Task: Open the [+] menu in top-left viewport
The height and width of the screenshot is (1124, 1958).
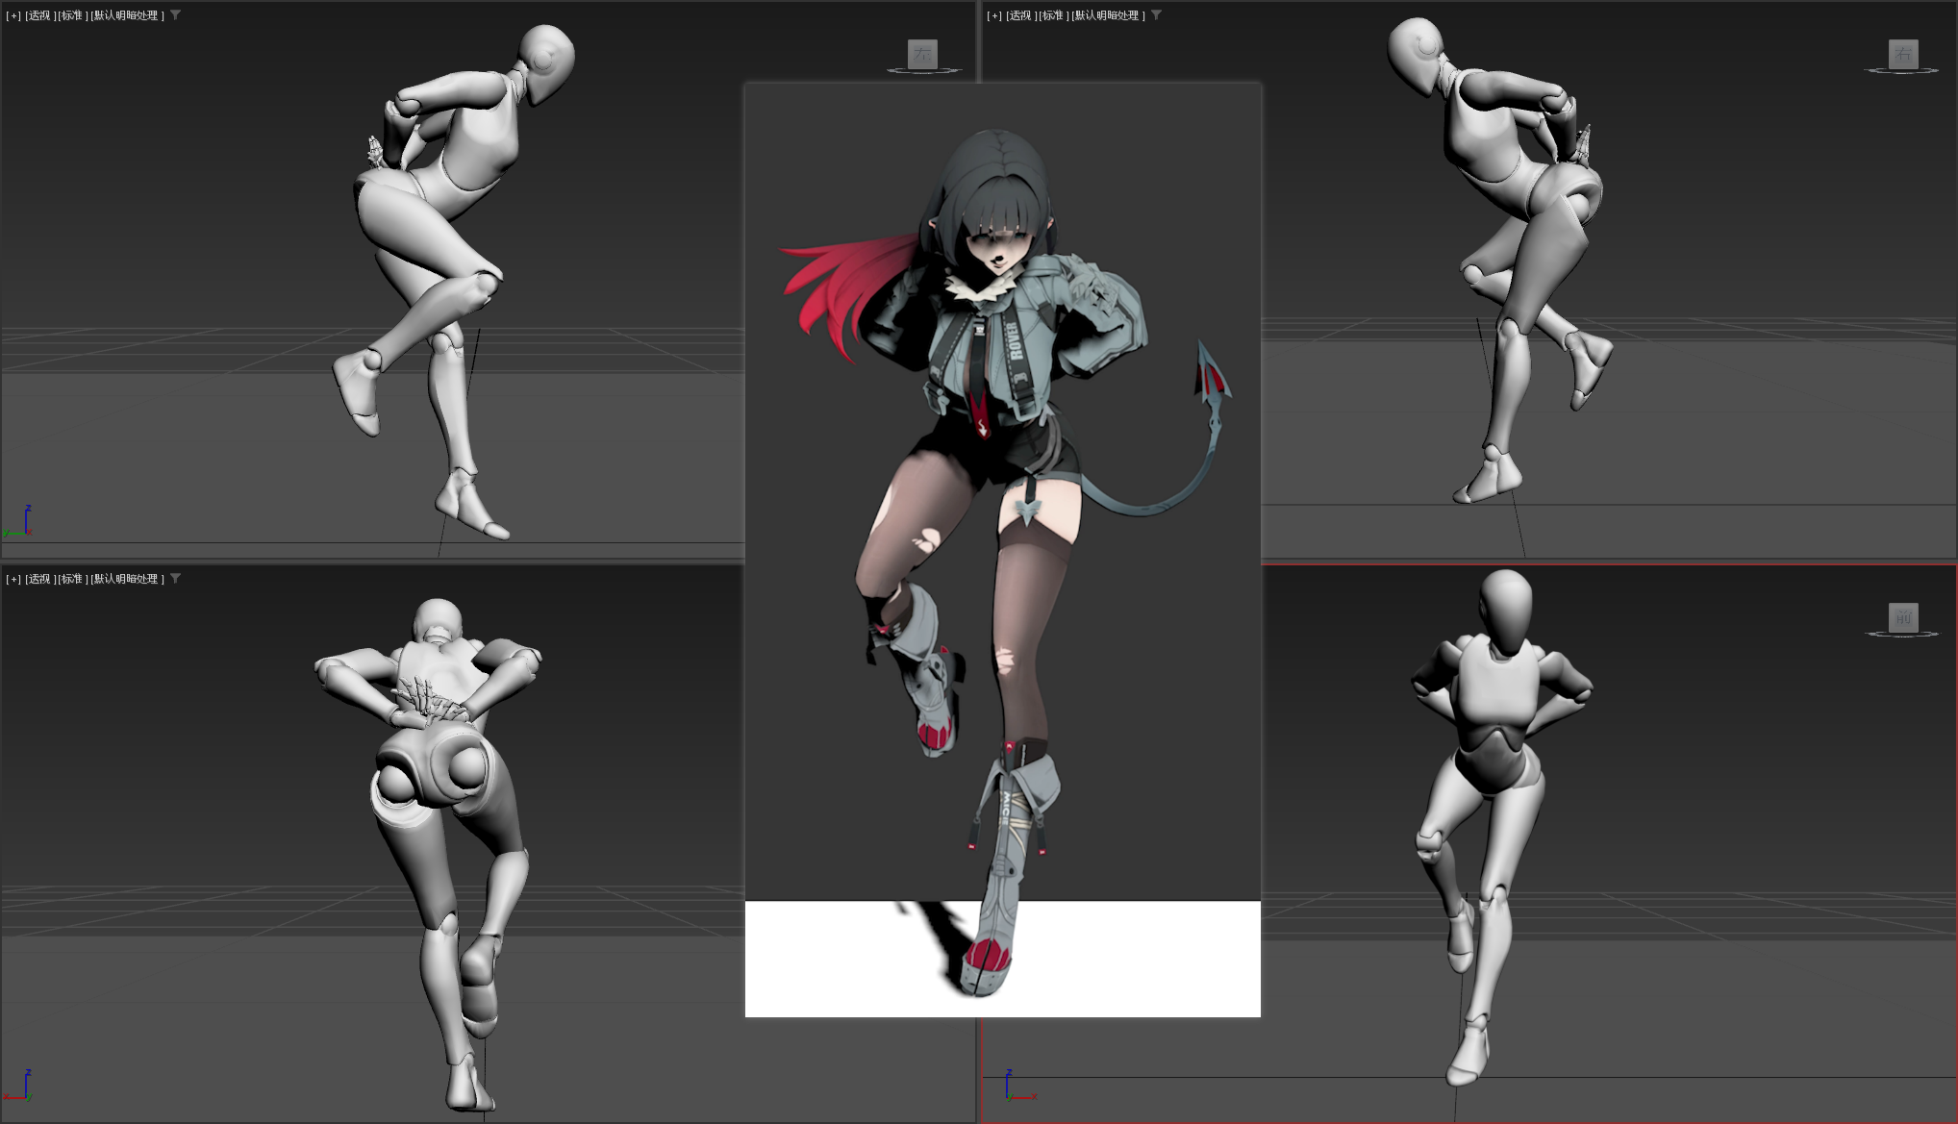Action: [x=13, y=15]
